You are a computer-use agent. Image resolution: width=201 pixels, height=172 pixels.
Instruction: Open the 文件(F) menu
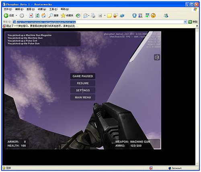(8, 9)
